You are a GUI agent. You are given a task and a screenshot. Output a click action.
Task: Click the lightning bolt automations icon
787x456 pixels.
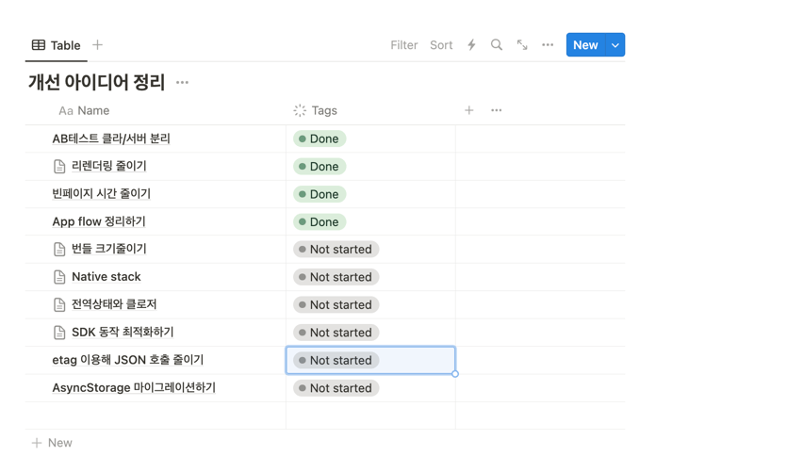(471, 45)
